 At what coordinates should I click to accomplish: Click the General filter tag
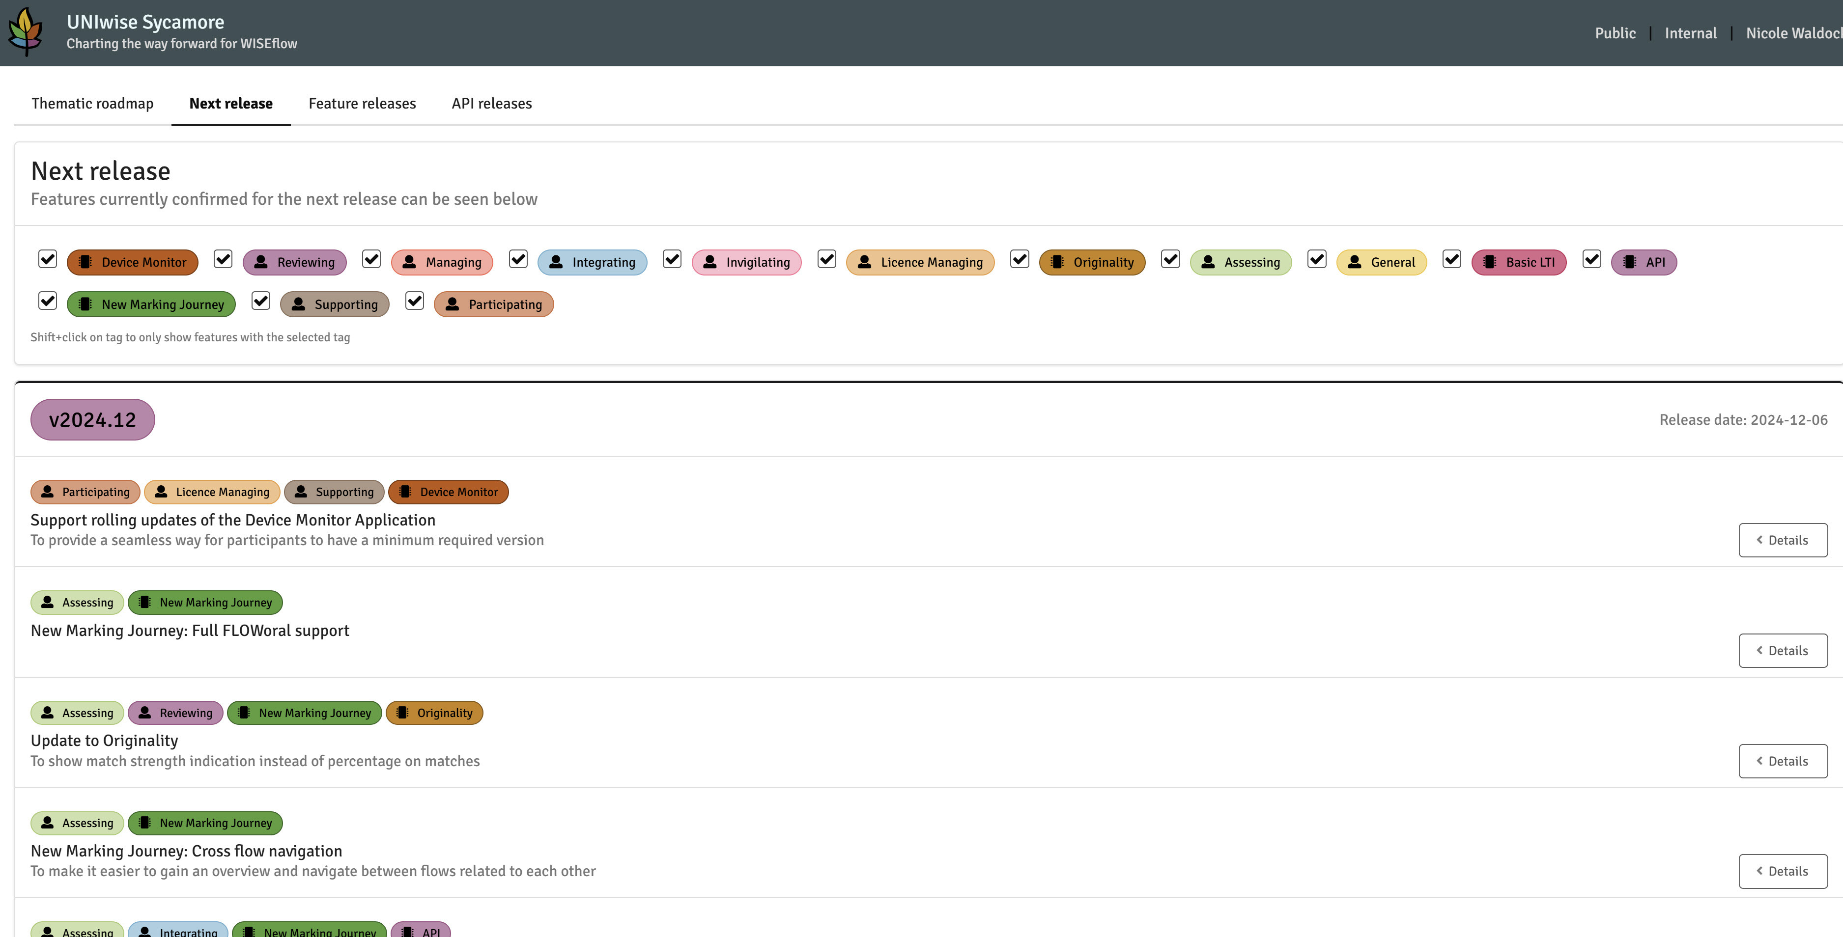pyautogui.click(x=1381, y=263)
